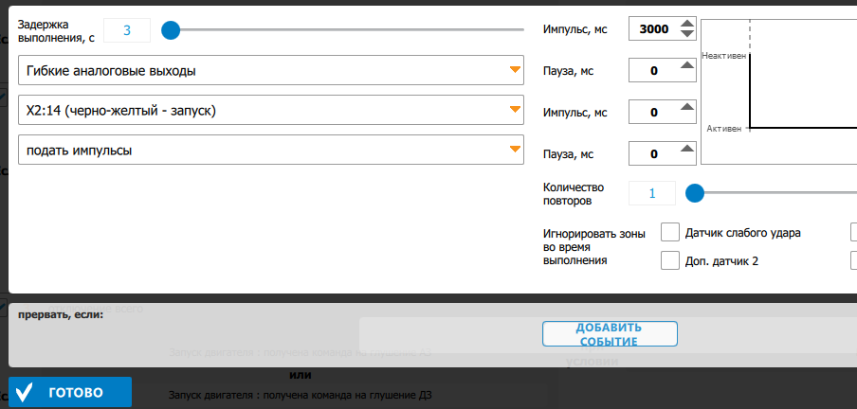
Task: Click the first Импульс 3000 input field
Action: 652,29
